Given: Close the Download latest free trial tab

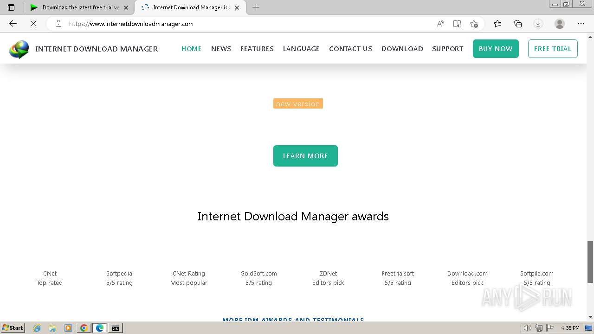Looking at the screenshot, I should [x=126, y=7].
